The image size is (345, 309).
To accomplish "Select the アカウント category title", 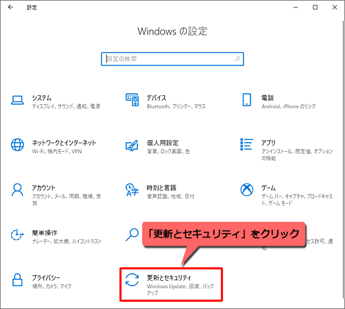I will click(43, 188).
